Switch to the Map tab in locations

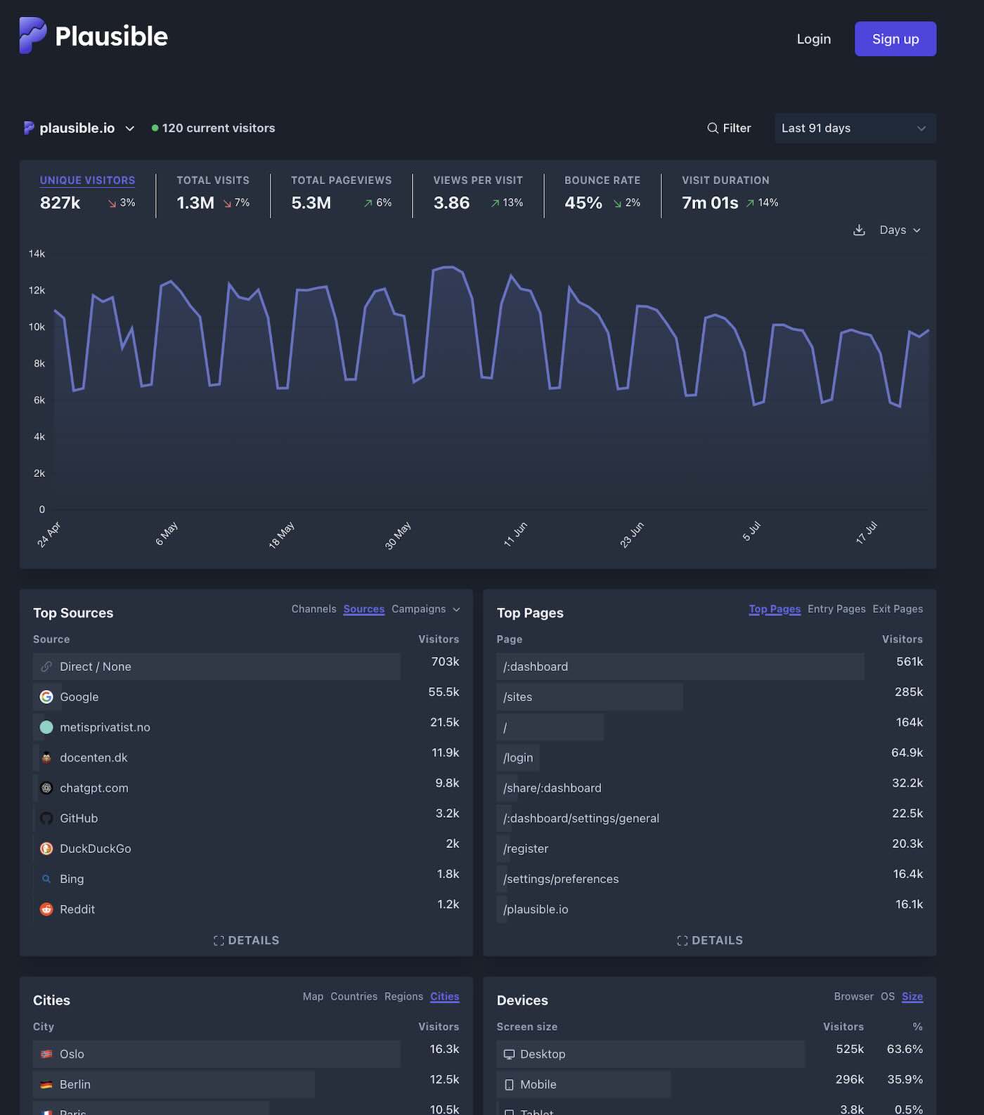point(313,997)
